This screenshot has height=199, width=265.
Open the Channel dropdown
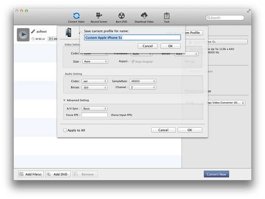click(x=143, y=87)
